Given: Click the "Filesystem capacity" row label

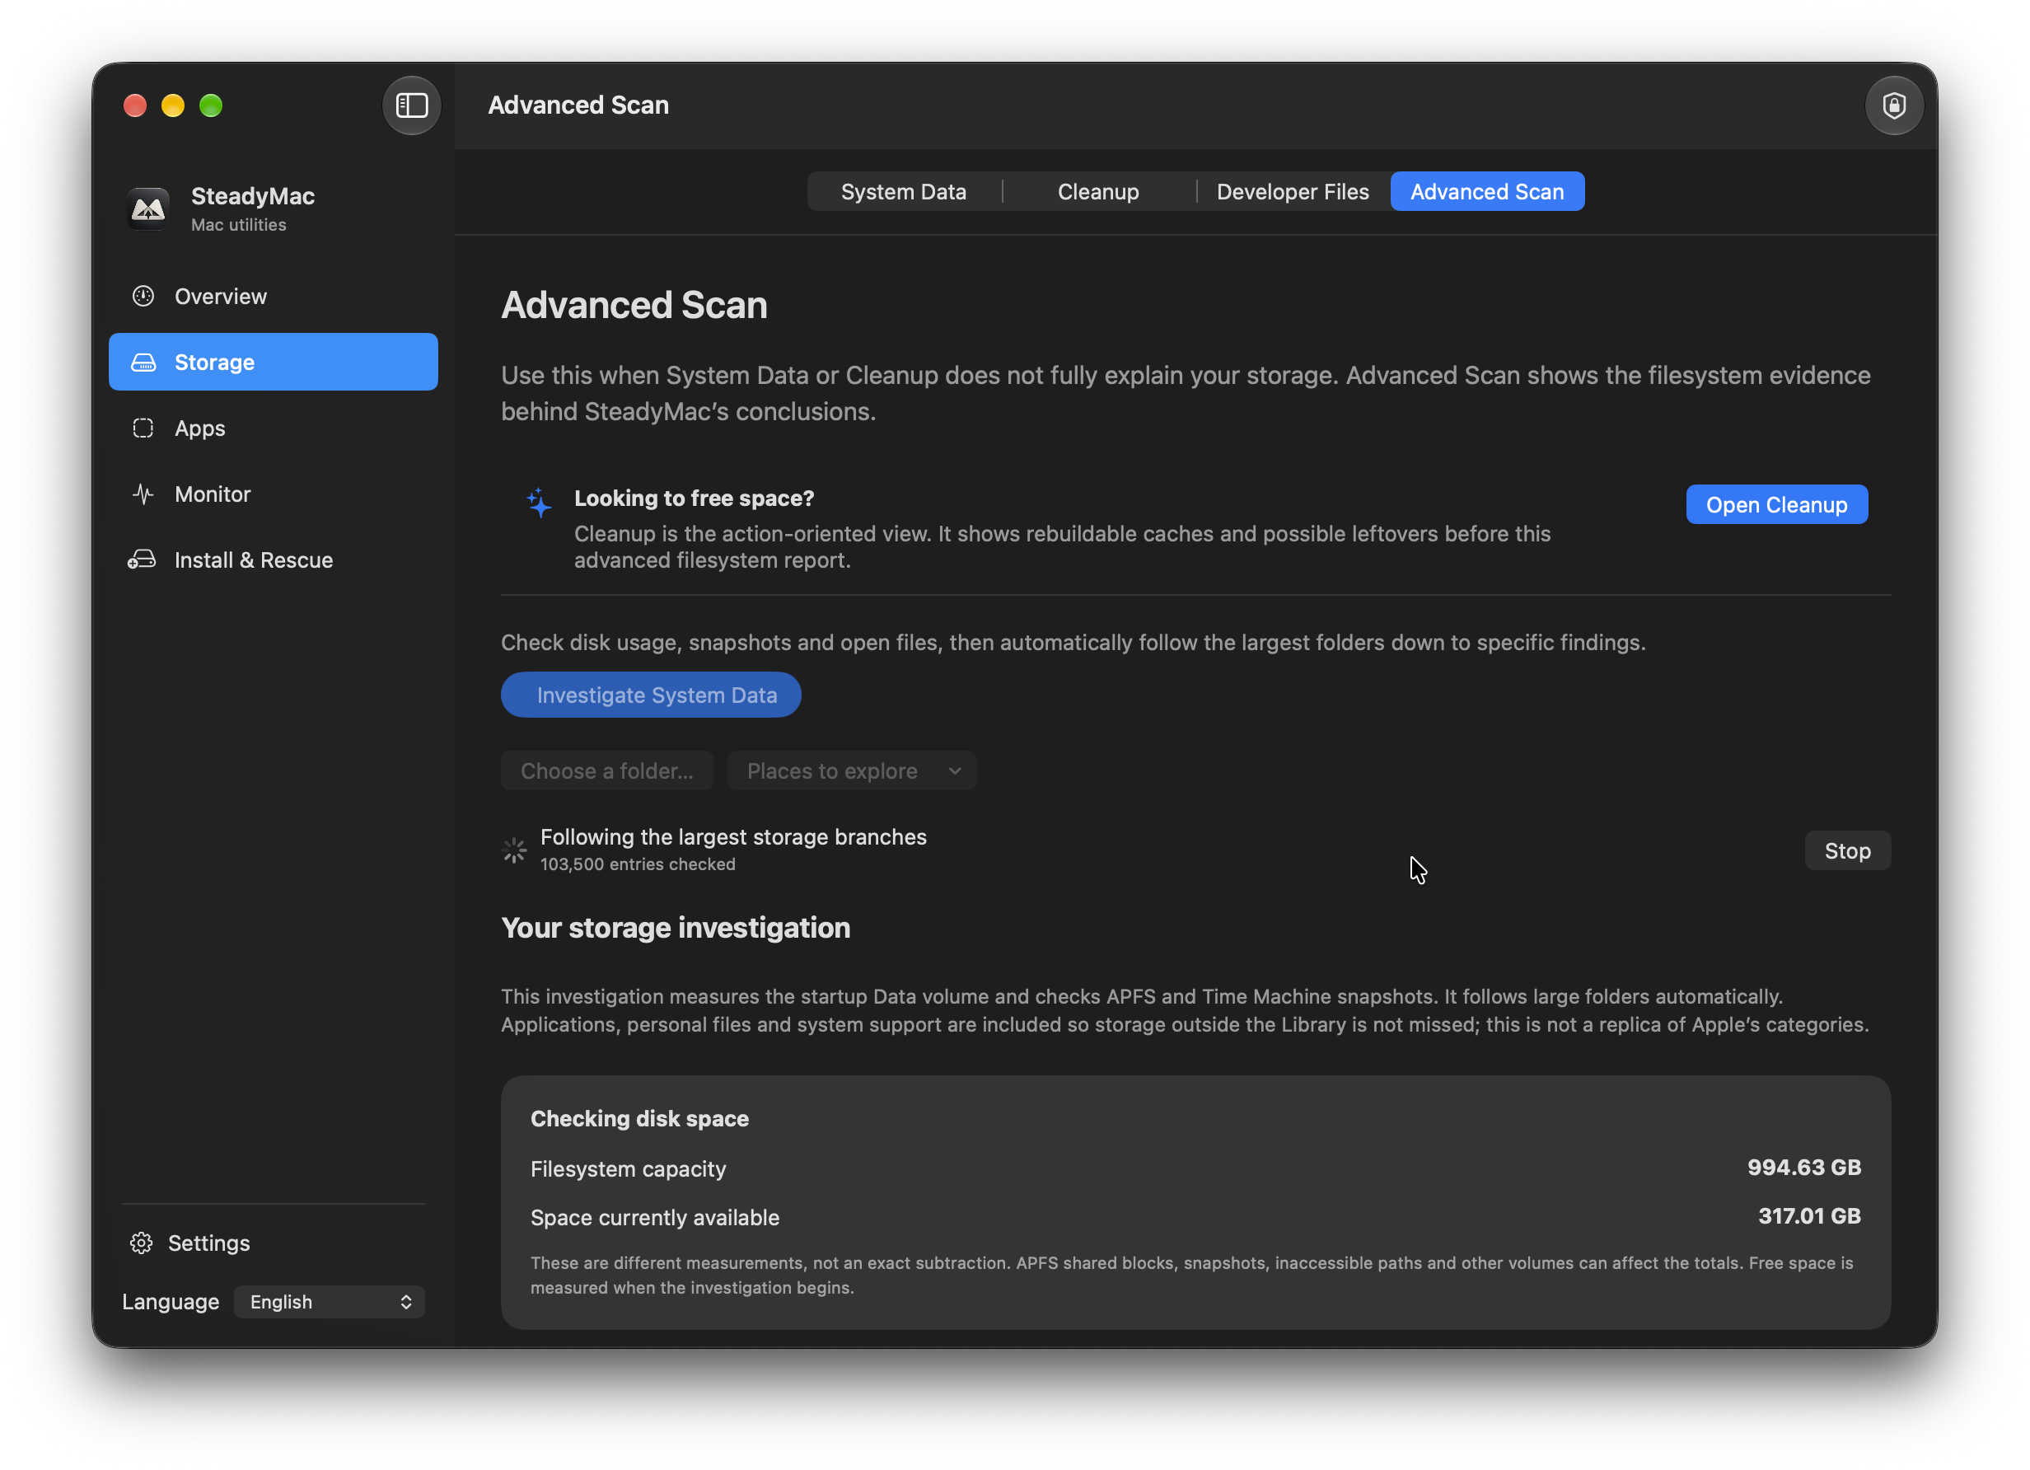Looking at the screenshot, I should click(628, 1169).
